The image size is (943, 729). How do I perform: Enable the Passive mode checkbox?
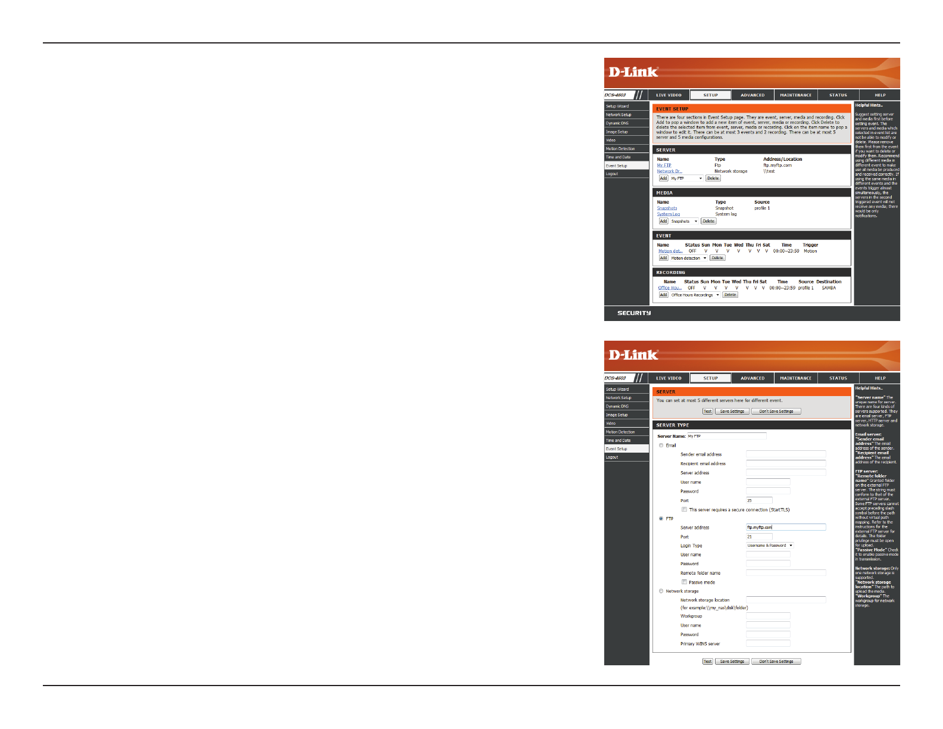[x=685, y=582]
